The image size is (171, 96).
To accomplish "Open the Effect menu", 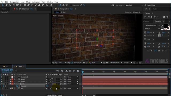I will 28,2.
